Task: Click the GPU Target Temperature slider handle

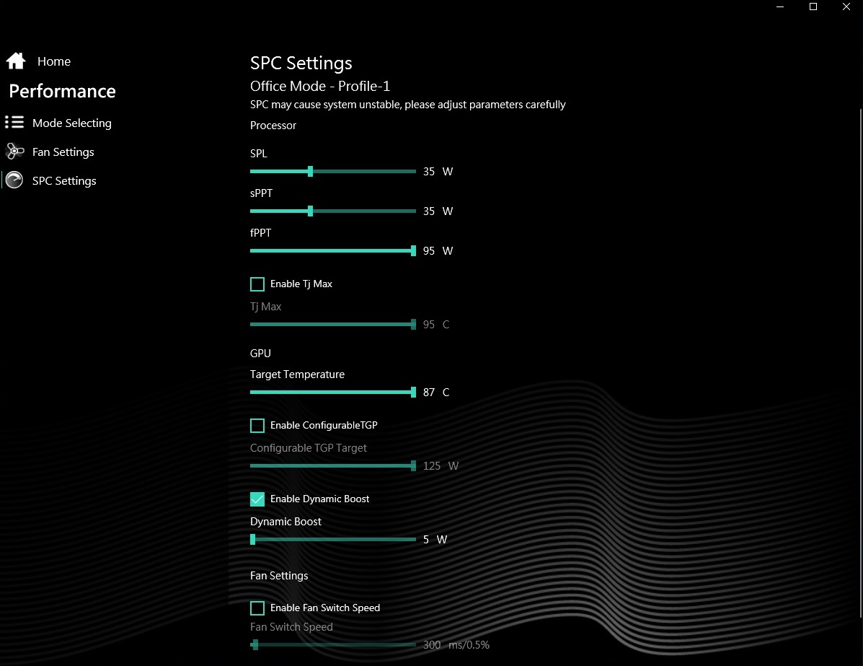Action: (413, 393)
